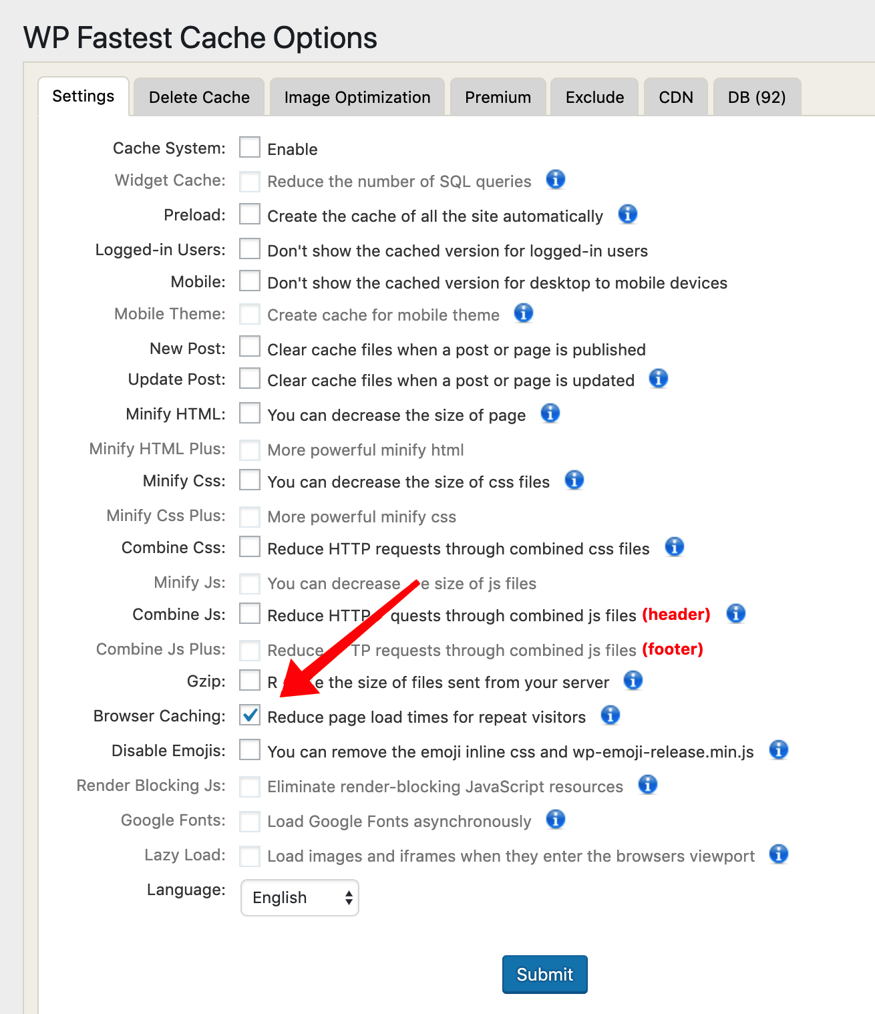Toggle the Combine Js Plus checkbox
The width and height of the screenshot is (875, 1014).
(x=250, y=649)
